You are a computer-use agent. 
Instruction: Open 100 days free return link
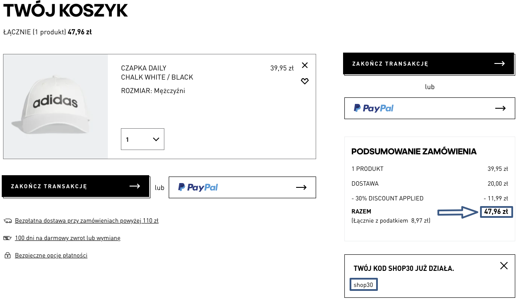coord(67,238)
